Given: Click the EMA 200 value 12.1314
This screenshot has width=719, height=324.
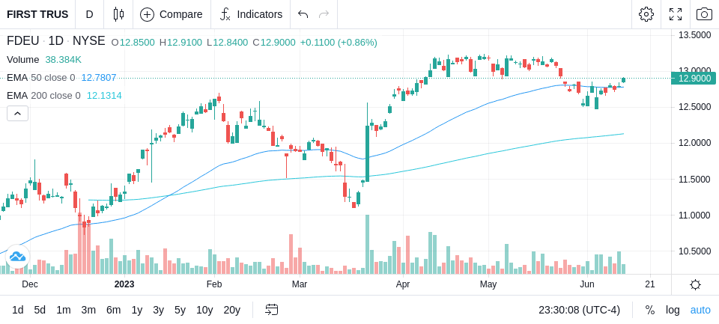Looking at the screenshot, I should click(x=104, y=96).
